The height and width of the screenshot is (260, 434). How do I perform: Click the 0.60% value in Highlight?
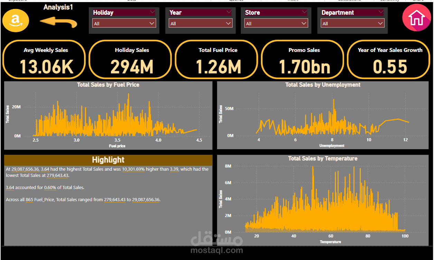pos(50,188)
